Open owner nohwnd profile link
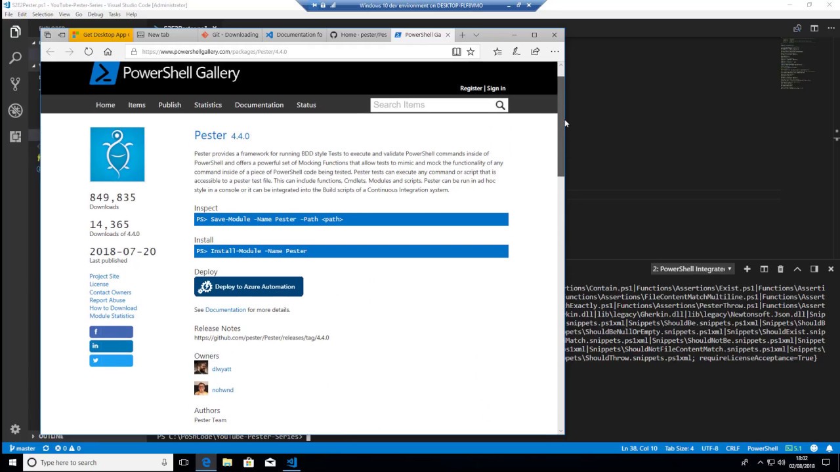Screen dimensions: 840x472 [x=222, y=390]
